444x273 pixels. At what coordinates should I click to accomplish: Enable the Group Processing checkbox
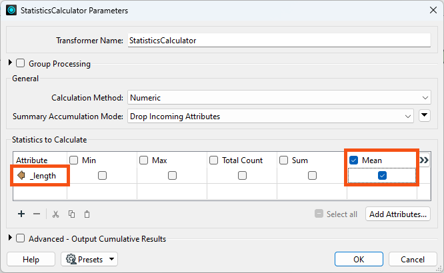pyautogui.click(x=21, y=63)
